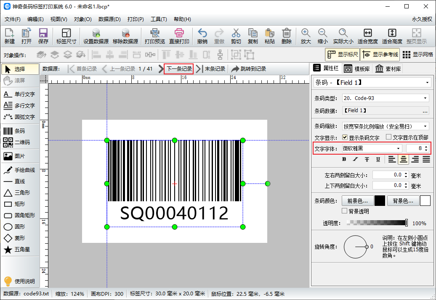Image resolution: width=436 pixels, height=300 pixels.
Task: Zoom in with 放大 magnifier
Action: point(306,36)
